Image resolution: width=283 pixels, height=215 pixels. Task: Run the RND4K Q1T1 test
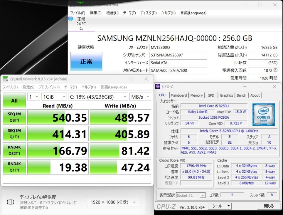14,167
